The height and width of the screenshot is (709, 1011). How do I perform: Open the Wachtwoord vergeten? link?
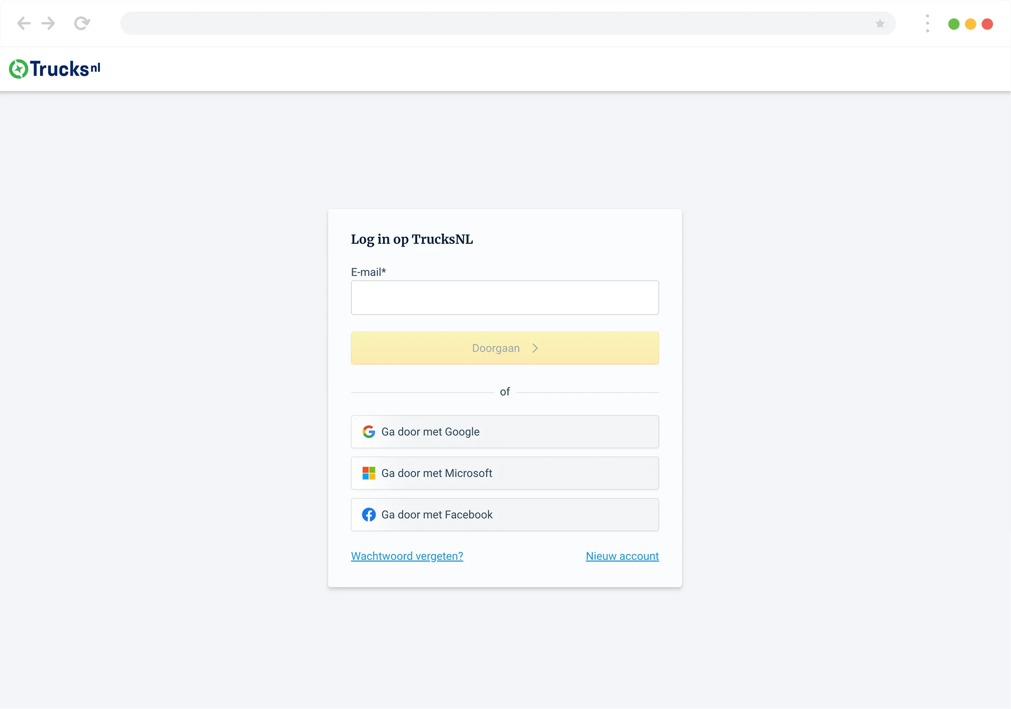(x=406, y=556)
